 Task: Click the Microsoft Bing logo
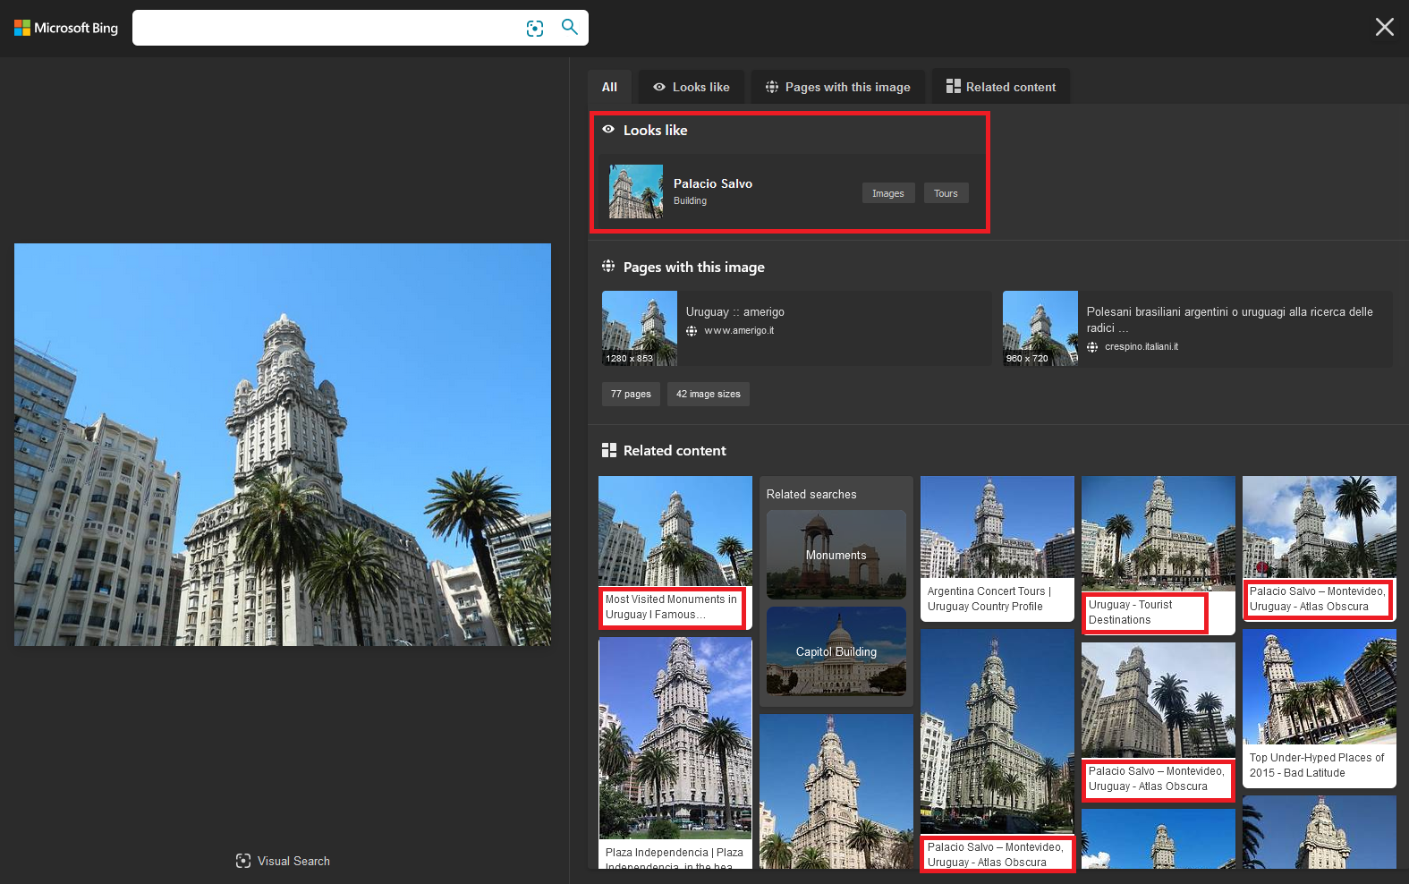66,28
